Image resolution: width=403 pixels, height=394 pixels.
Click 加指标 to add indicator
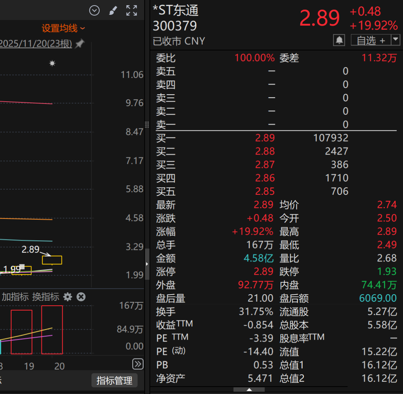15,297
